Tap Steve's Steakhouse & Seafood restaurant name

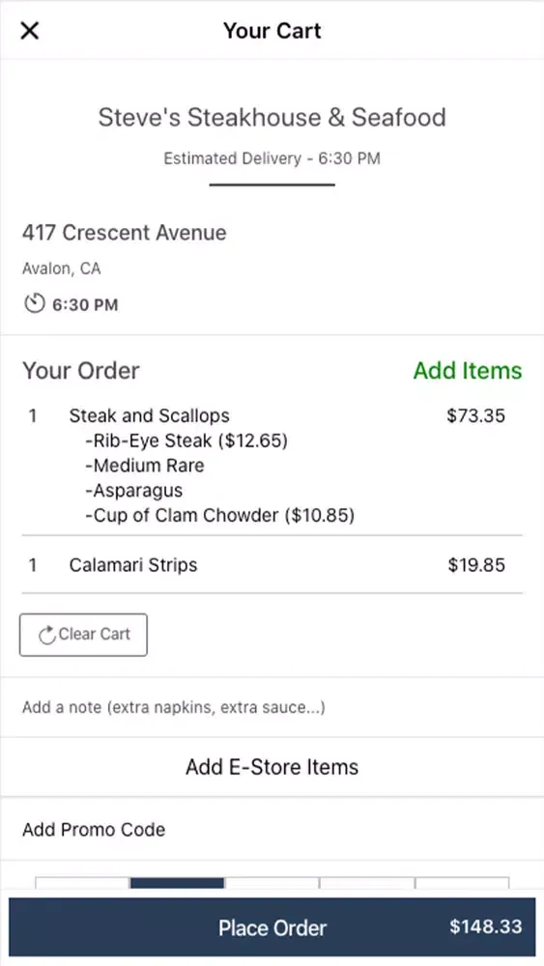click(x=272, y=117)
